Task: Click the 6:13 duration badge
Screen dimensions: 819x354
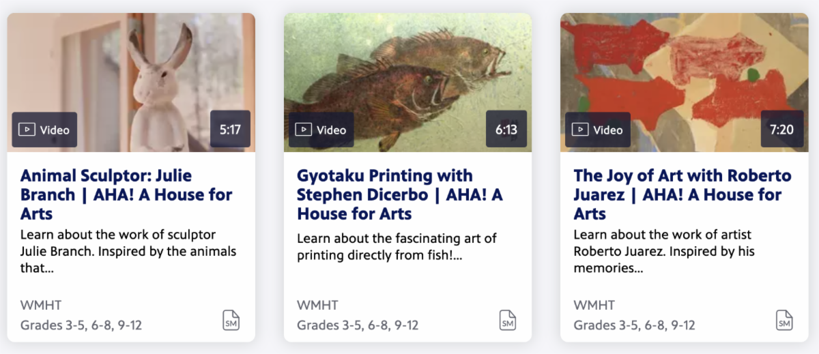Action: (x=506, y=130)
